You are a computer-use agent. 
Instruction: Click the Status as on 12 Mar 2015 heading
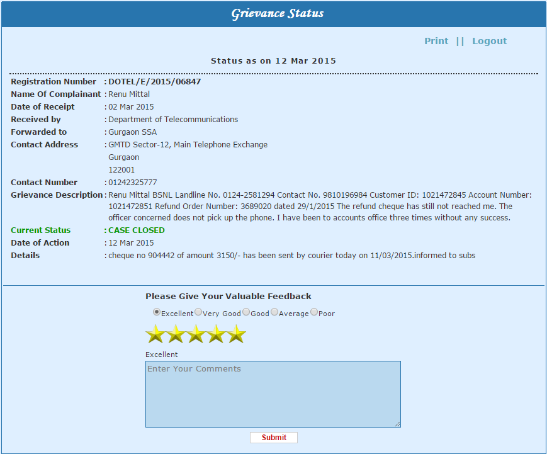pos(273,61)
